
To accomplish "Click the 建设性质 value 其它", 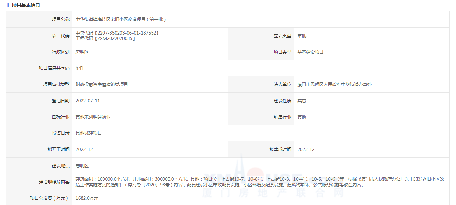I will coord(302,101).
